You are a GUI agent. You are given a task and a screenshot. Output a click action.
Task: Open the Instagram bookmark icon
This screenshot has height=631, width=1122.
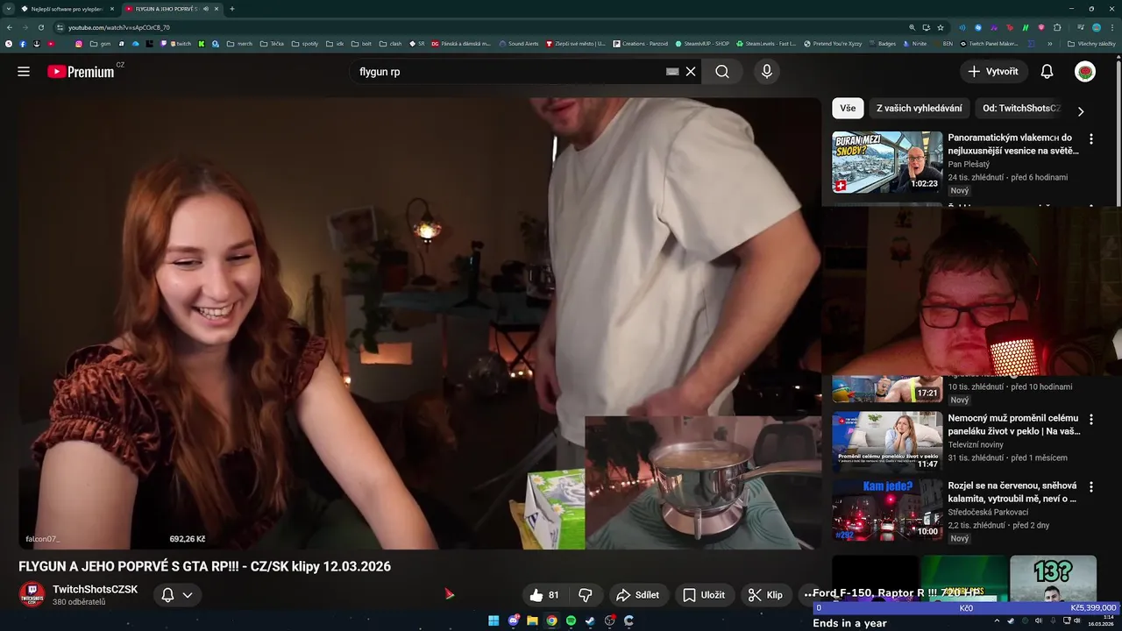click(78, 43)
